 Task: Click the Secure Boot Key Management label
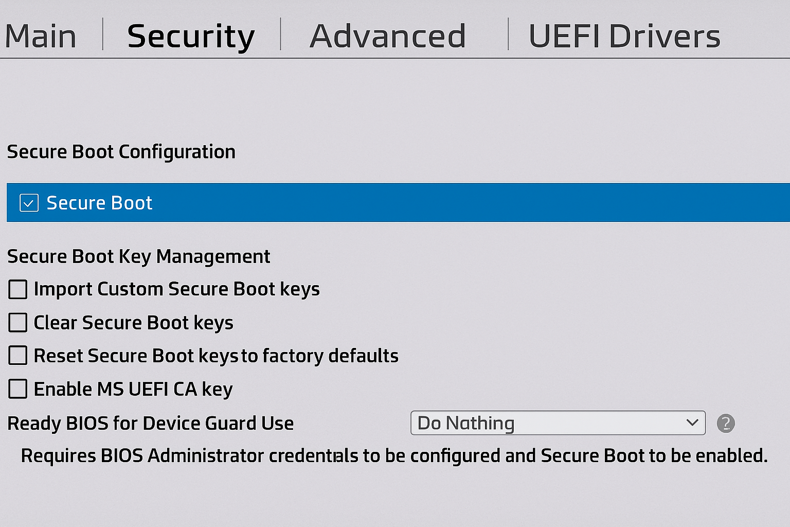pyautogui.click(x=138, y=256)
